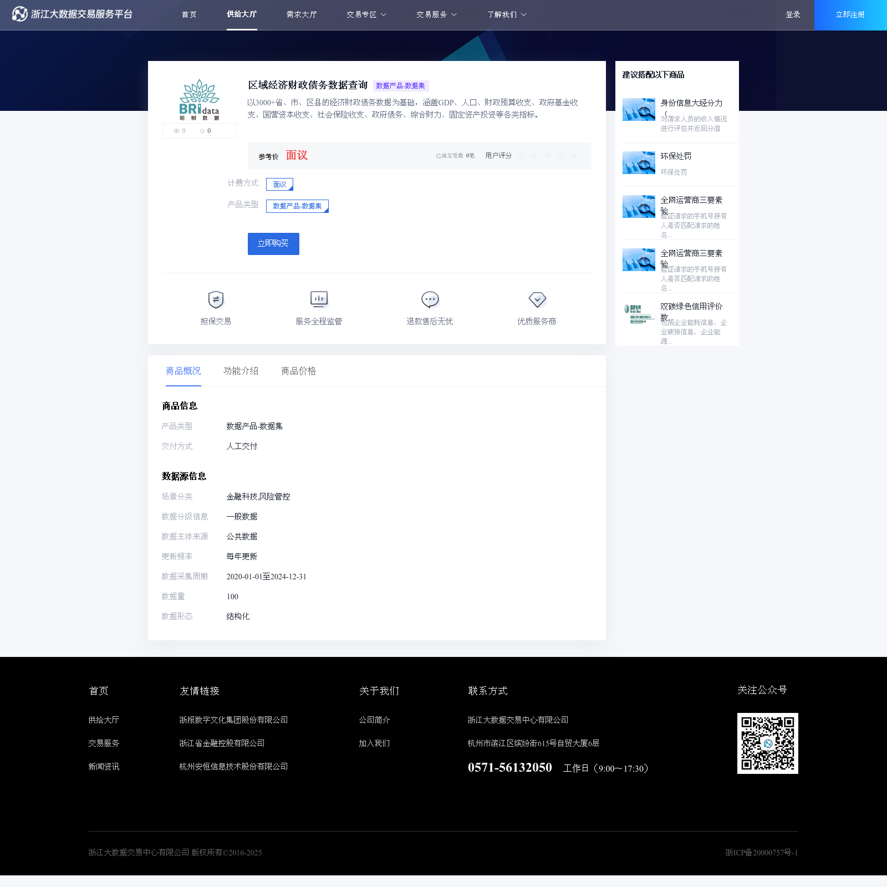Expand the 交易专区 dropdown menu
887x887 pixels.
click(x=366, y=15)
